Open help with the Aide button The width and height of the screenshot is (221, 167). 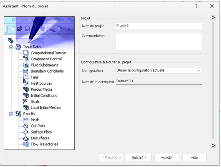point(194,157)
